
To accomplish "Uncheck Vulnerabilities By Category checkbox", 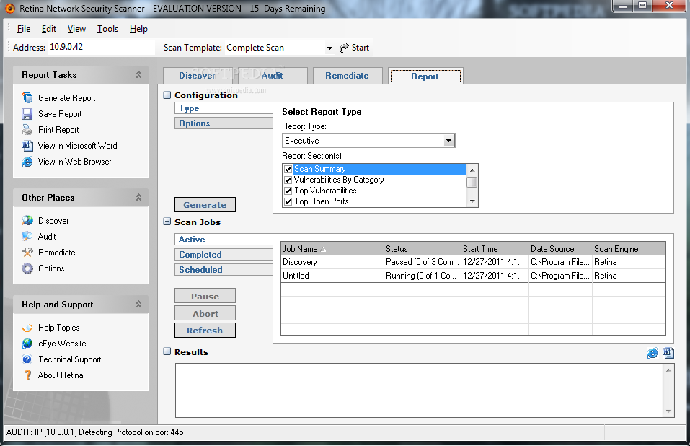I will click(x=288, y=180).
